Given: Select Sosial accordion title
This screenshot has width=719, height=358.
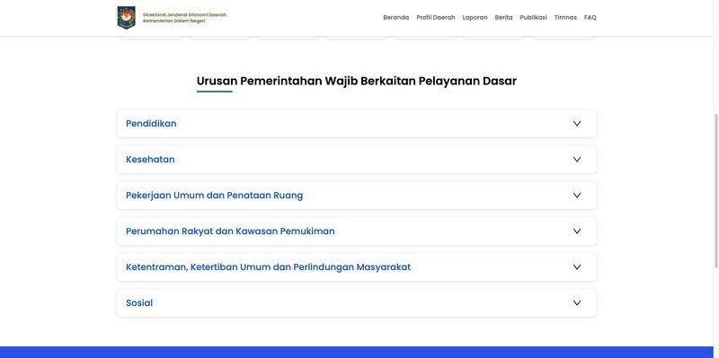Looking at the screenshot, I should click(139, 302).
